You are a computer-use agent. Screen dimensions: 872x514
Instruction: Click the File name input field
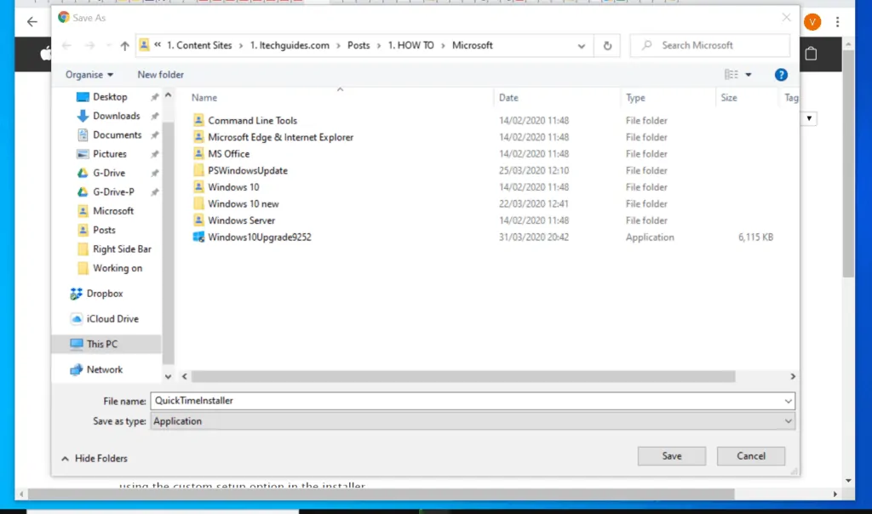[467, 401]
